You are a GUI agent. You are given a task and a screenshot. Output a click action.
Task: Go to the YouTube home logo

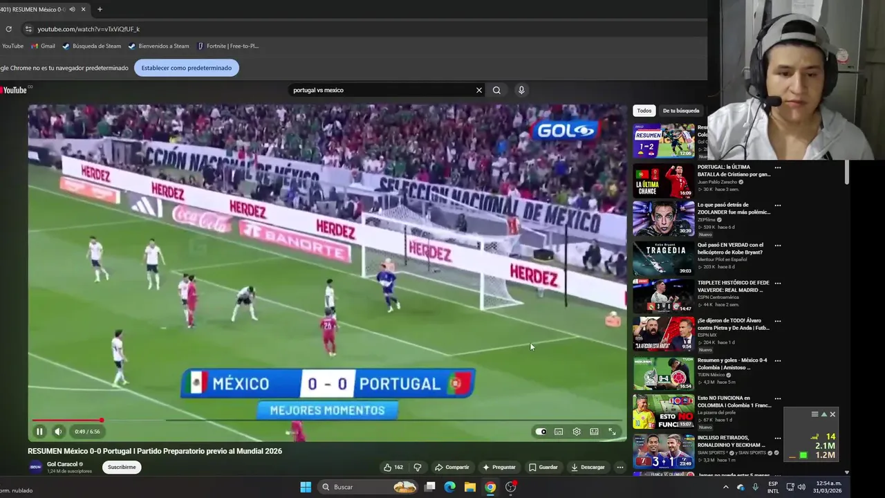pyautogui.click(x=15, y=90)
